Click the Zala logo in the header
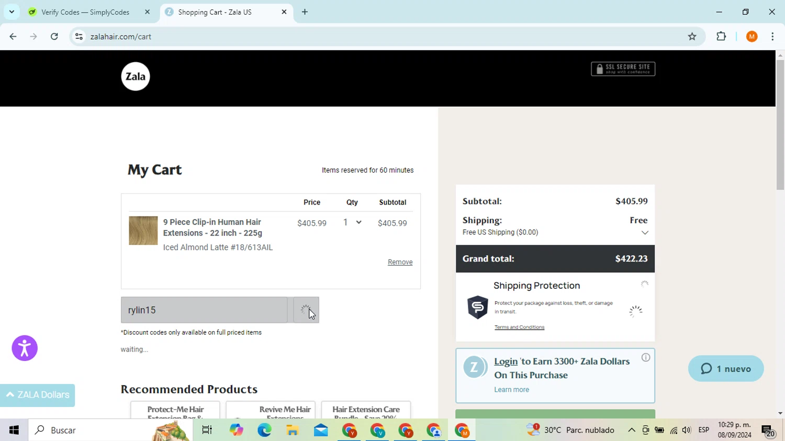The image size is (785, 441). coord(136,76)
